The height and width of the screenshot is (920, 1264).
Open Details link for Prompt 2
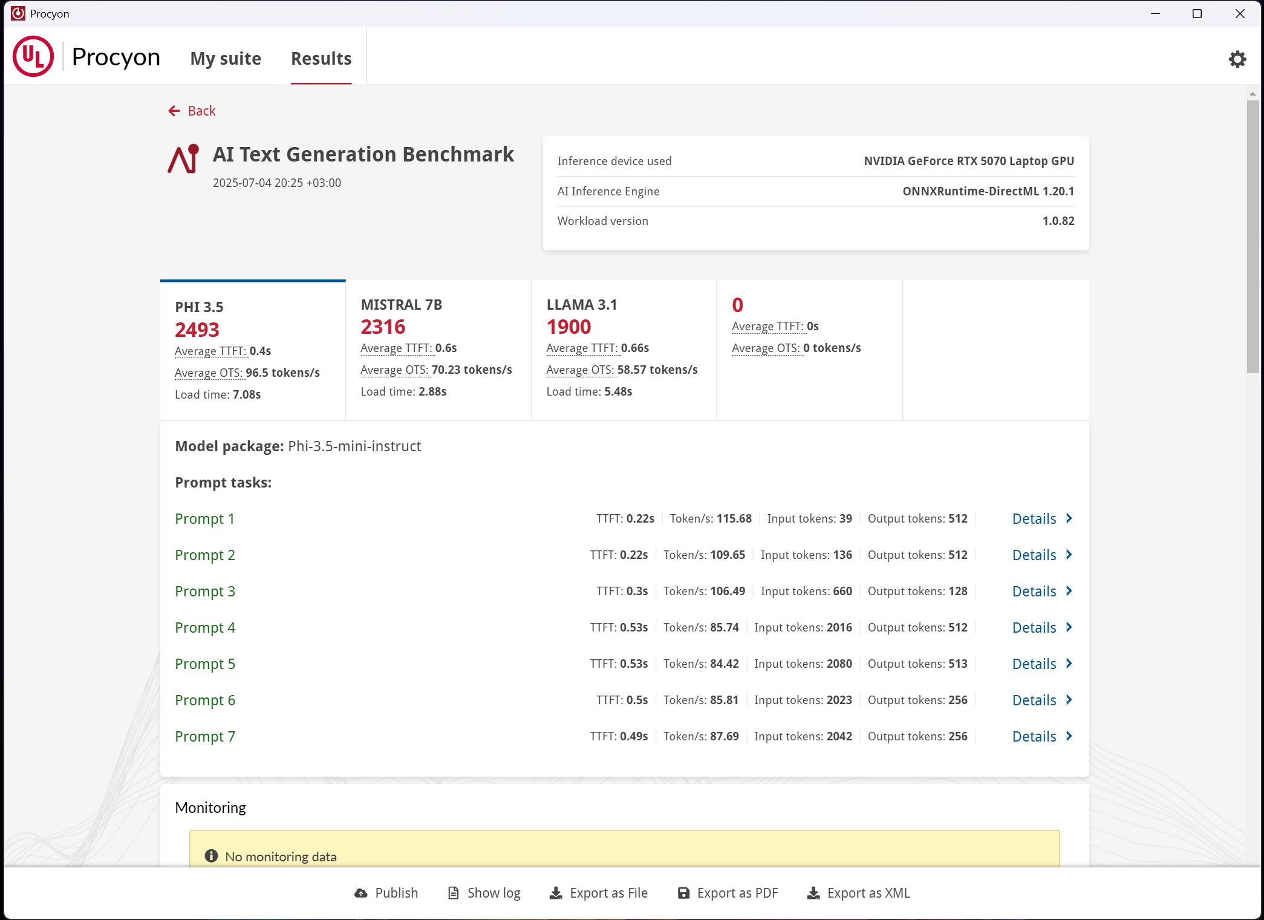1034,555
